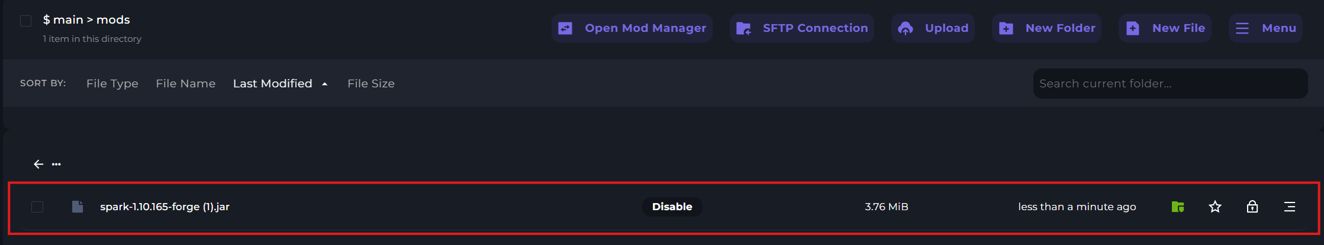Go back using the left arrow

tap(38, 164)
